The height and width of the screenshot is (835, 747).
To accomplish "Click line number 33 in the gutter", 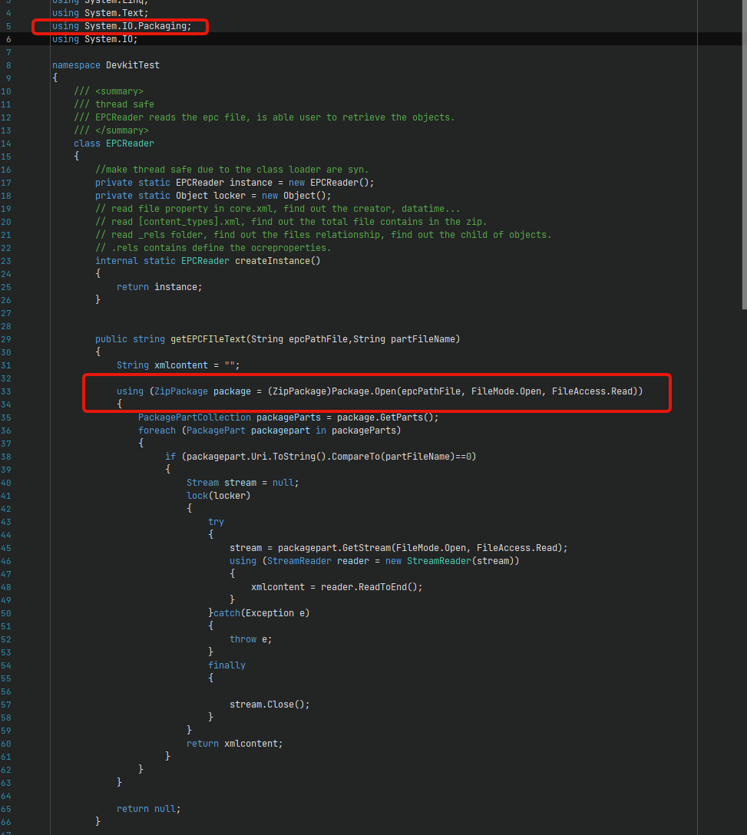I will [6, 391].
